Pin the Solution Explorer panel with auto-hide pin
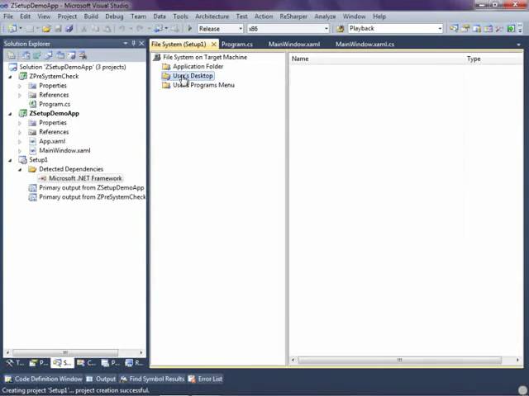 [134, 43]
